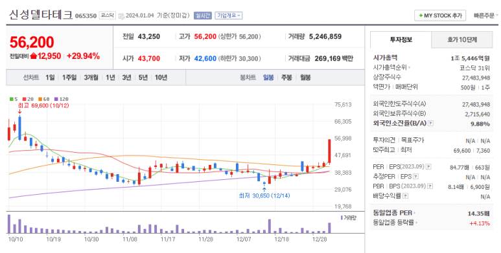Click the 52주최고 최저 value 69,600 7,360
501x253 pixels.
[472, 151]
